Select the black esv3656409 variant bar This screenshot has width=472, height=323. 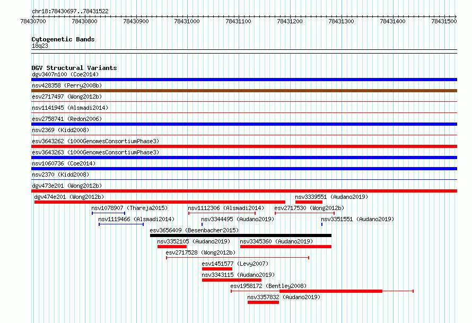point(241,235)
